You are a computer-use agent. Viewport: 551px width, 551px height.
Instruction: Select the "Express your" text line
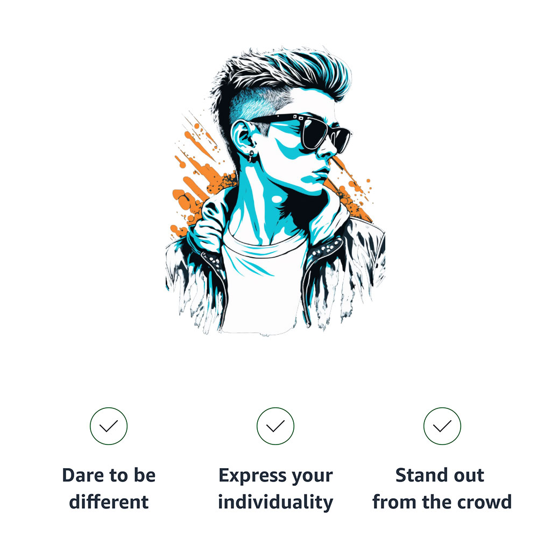[x=275, y=477]
